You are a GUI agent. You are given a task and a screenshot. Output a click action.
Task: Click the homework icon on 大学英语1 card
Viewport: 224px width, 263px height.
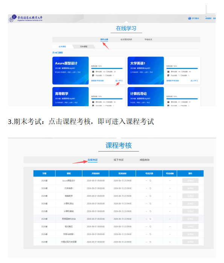[168, 75]
